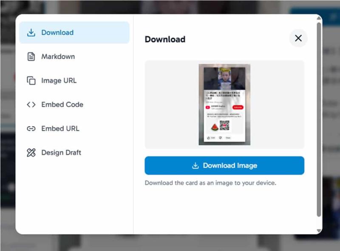The height and width of the screenshot is (251, 340).
Task: Select the Download tab label
Action: click(57, 33)
